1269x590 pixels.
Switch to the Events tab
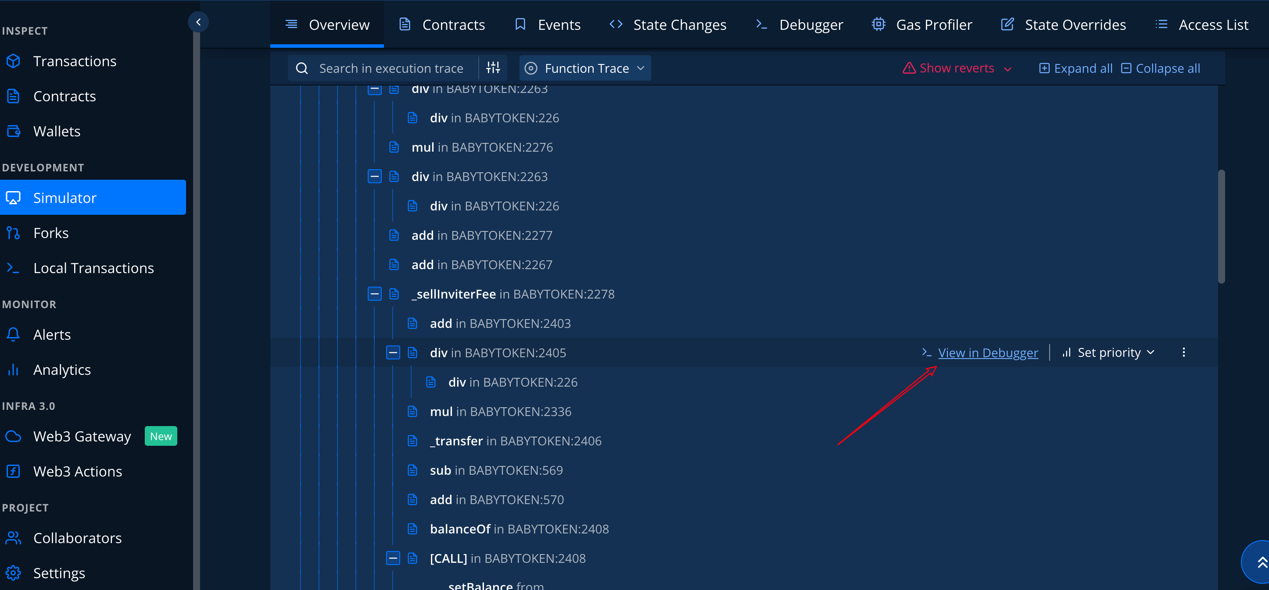pos(547,25)
